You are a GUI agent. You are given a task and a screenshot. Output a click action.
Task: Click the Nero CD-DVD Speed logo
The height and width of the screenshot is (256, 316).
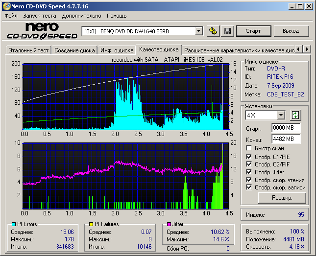tap(43, 30)
